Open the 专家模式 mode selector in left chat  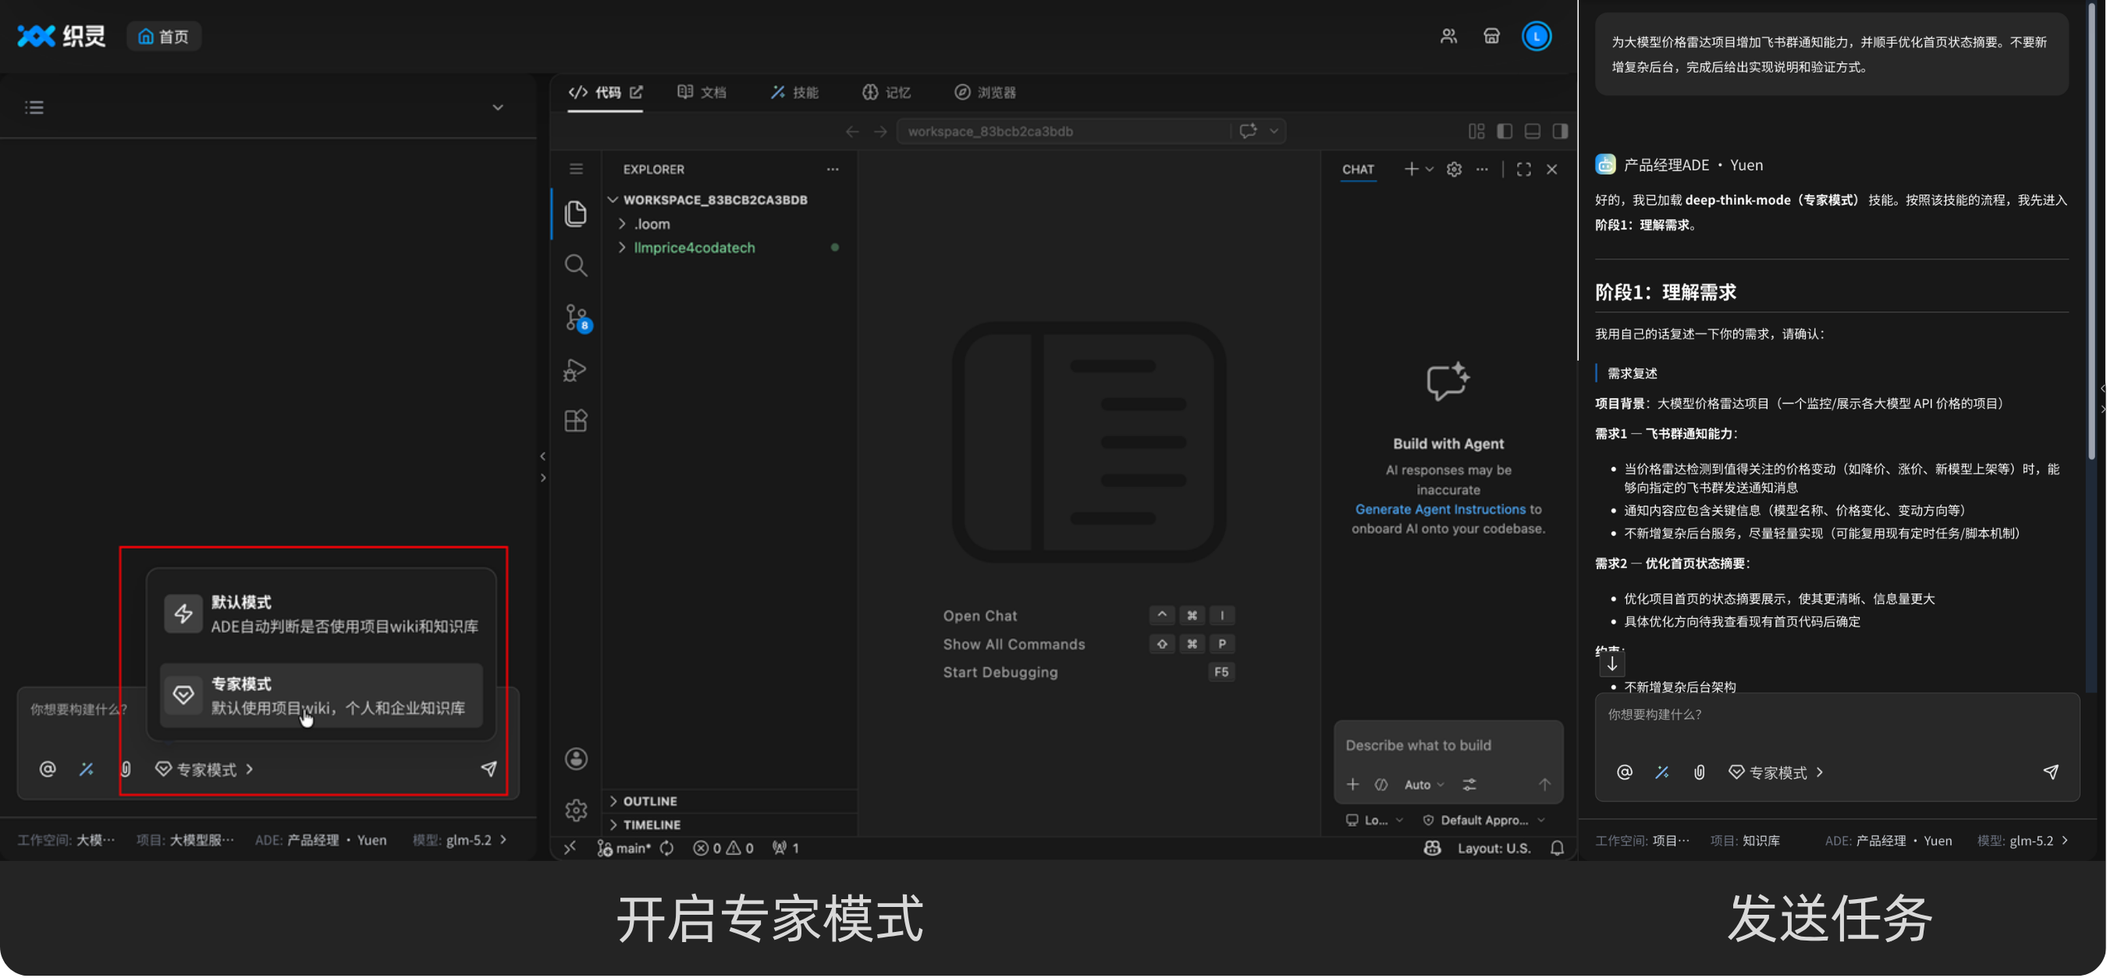pos(204,769)
